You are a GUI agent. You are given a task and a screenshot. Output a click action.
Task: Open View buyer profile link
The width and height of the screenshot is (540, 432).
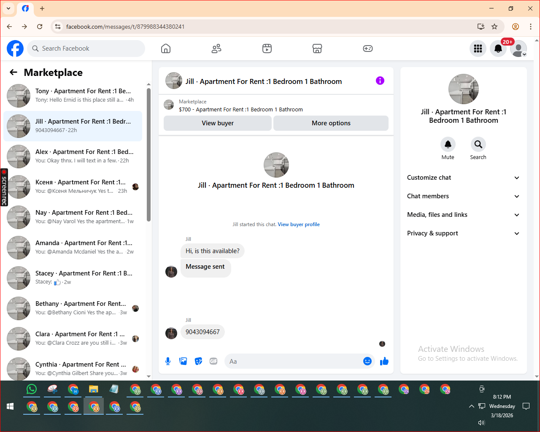299,224
